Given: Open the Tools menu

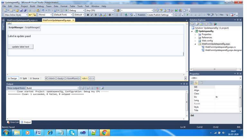Looking at the screenshot, I should click(x=80, y=6).
